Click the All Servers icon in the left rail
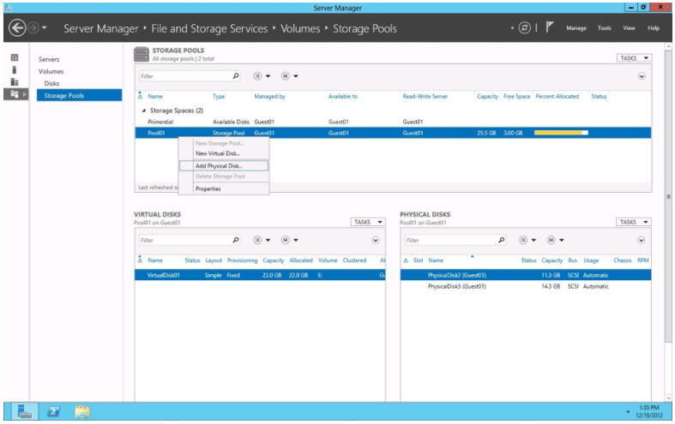This screenshot has height=424, width=675. pos(14,81)
